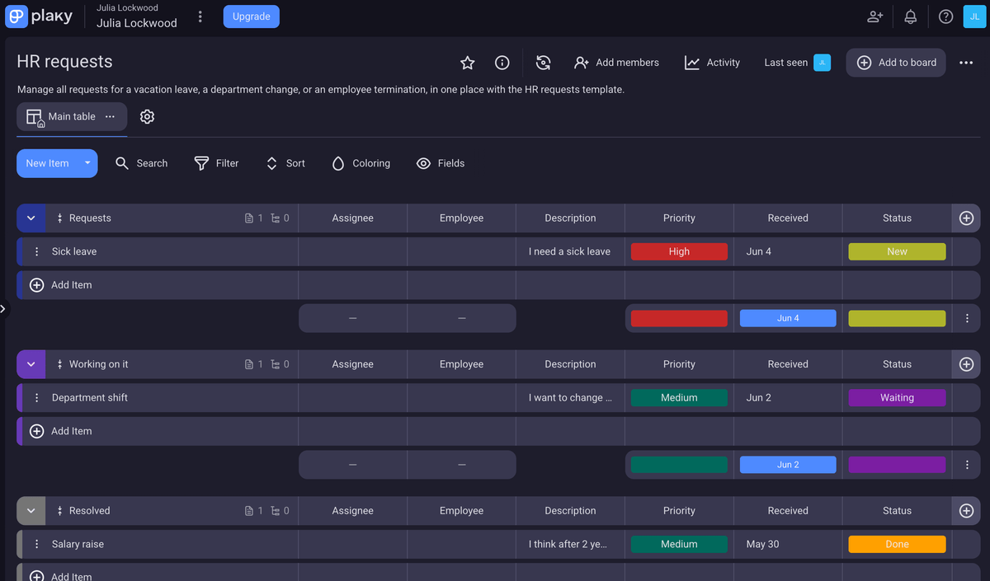990x581 pixels.
Task: Click the invite user icon in top bar
Action: pos(874,16)
